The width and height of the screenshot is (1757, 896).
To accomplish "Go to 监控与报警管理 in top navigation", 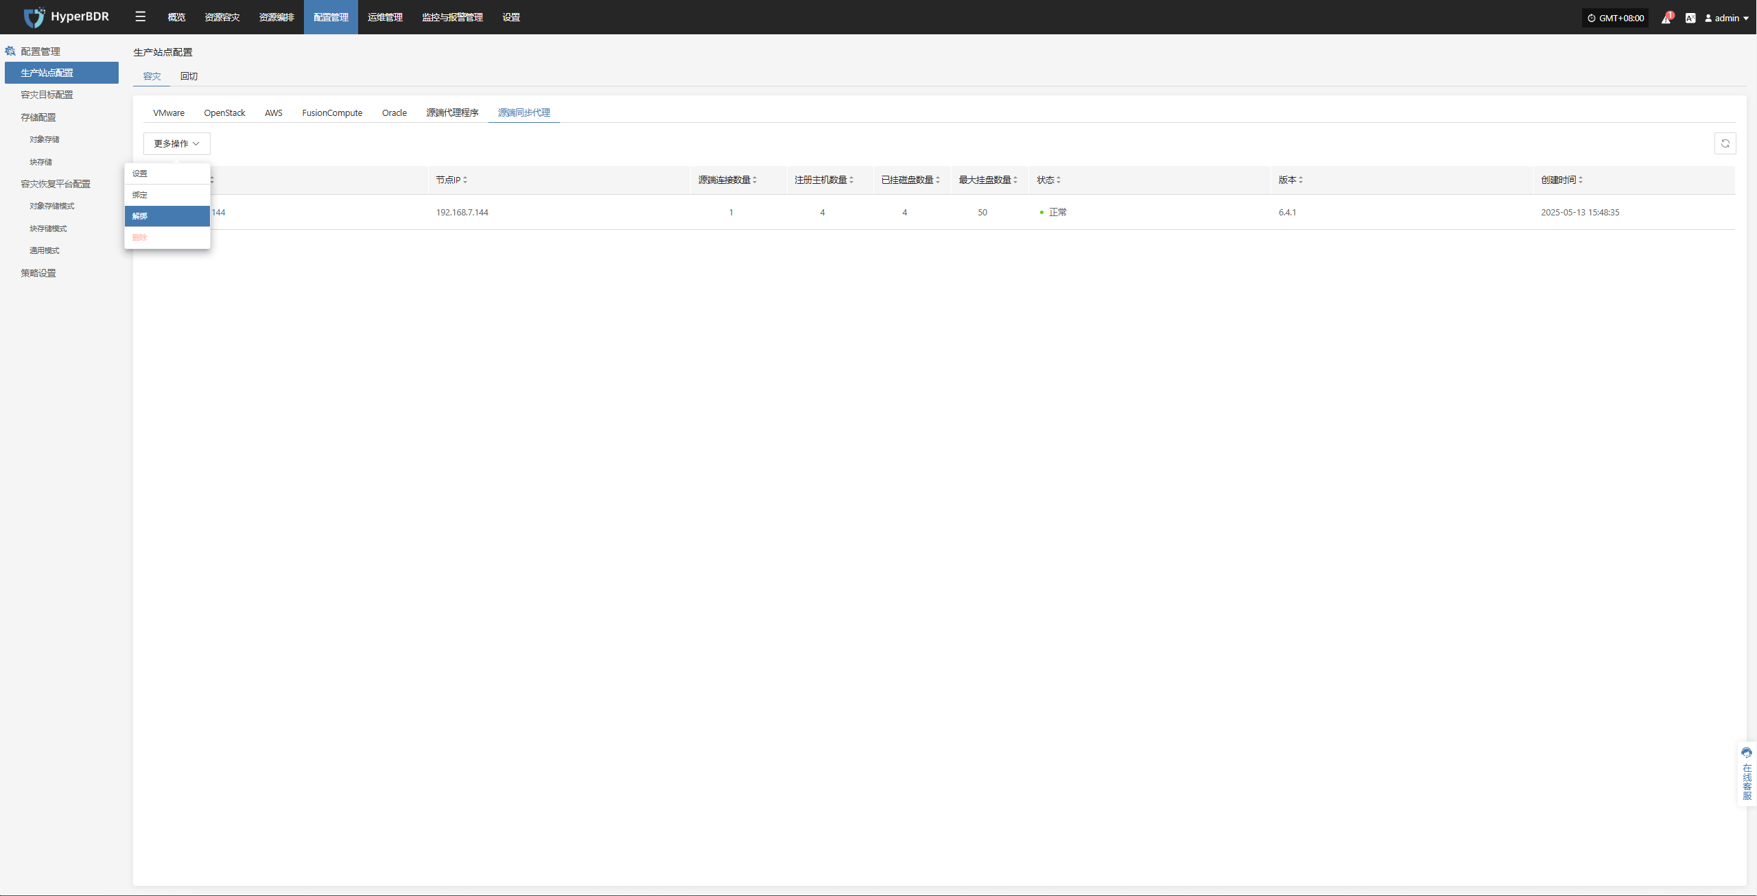I will click(x=452, y=17).
